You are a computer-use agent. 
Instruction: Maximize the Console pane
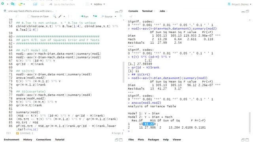pyautogui.click(x=247, y=11)
